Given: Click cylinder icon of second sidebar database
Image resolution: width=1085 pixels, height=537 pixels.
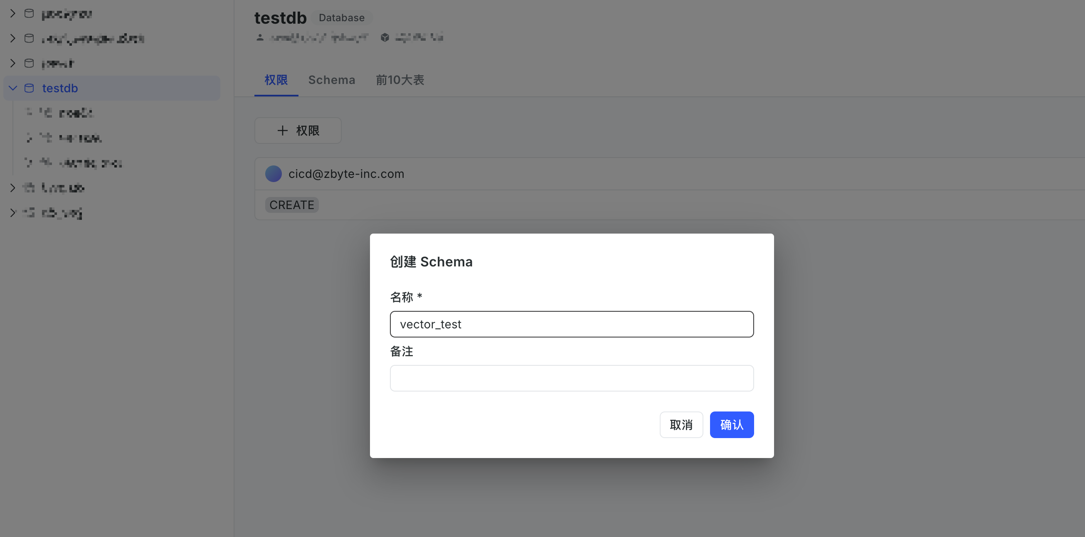Looking at the screenshot, I should [x=29, y=38].
